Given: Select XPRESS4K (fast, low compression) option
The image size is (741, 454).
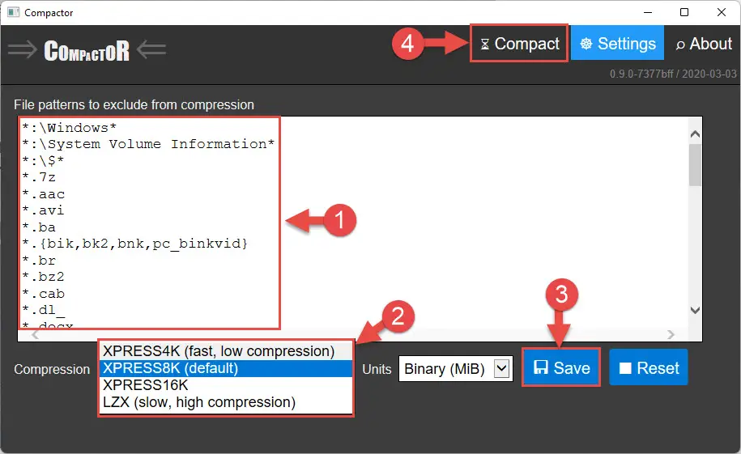Looking at the screenshot, I should pyautogui.click(x=226, y=351).
